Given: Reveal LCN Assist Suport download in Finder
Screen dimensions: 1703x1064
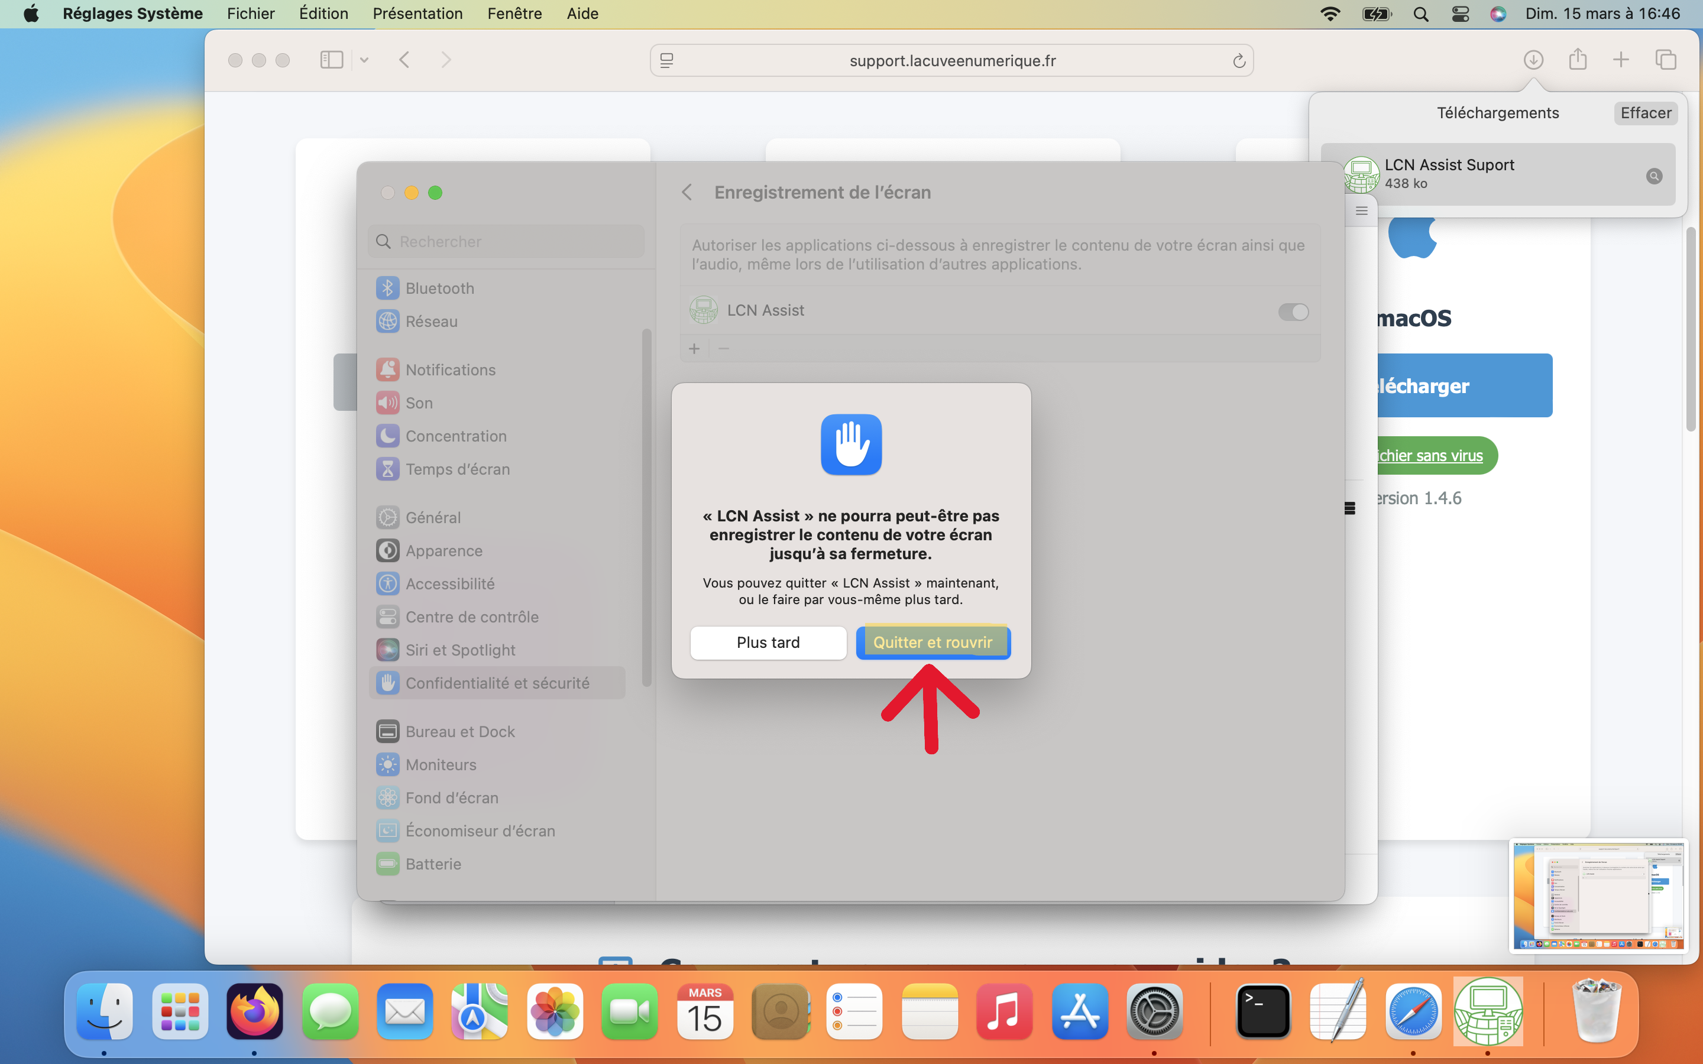Looking at the screenshot, I should click(1655, 176).
